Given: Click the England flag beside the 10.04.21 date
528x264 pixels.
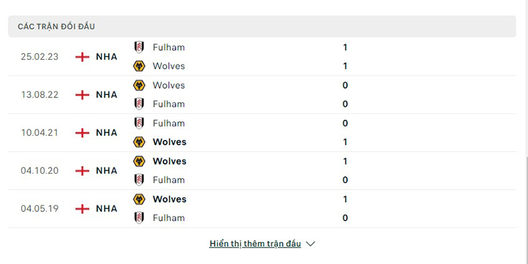Looking at the screenshot, I should pos(82,133).
